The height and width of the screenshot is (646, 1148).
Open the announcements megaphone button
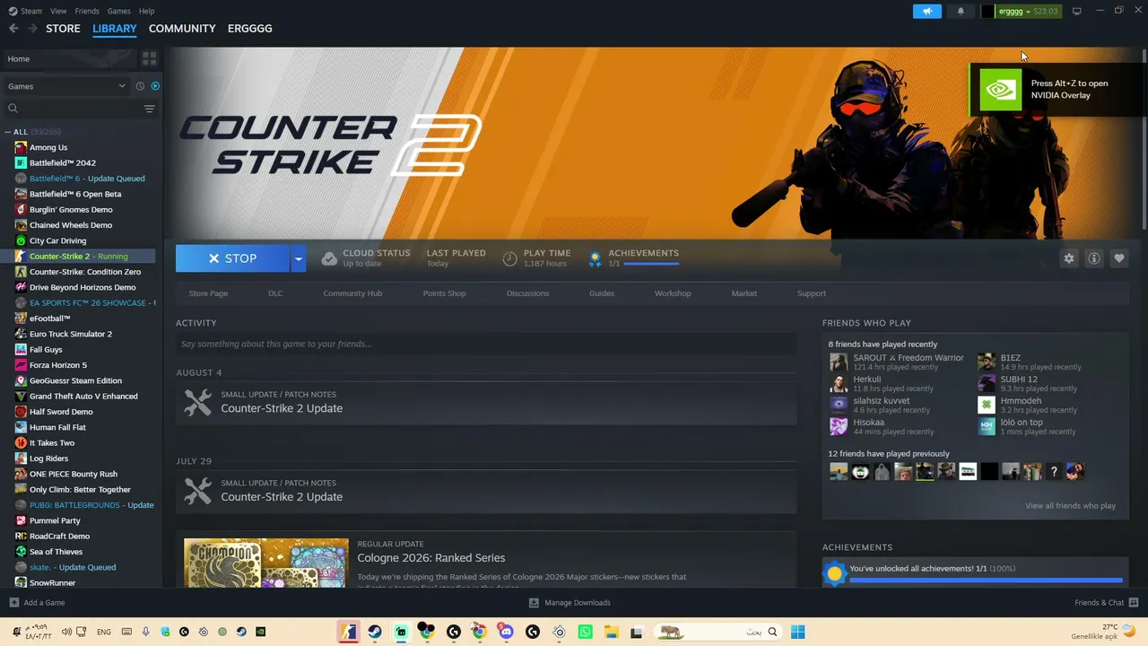pyautogui.click(x=927, y=12)
